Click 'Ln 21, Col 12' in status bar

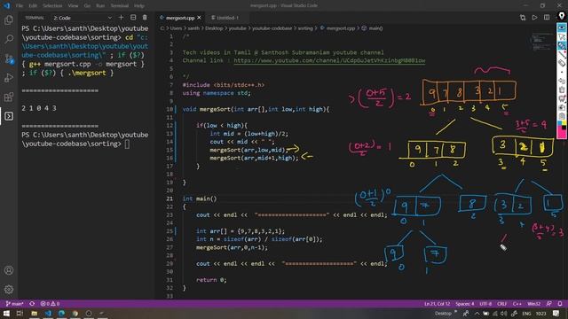tap(437, 303)
